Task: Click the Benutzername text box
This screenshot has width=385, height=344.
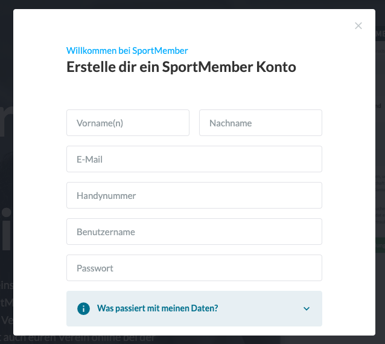Action: point(194,232)
